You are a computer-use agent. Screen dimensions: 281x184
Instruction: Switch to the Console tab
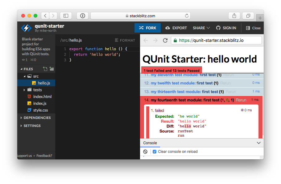pos(150,143)
